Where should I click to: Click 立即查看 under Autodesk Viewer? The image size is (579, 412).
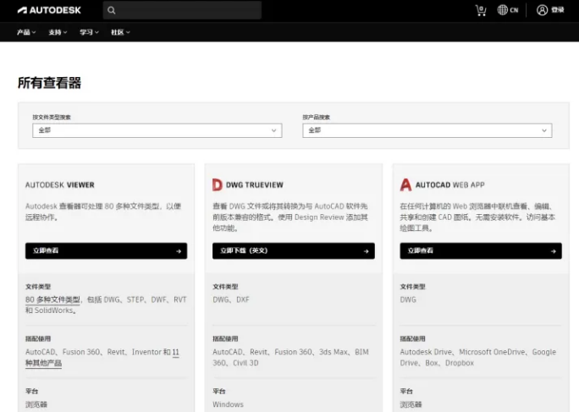point(107,250)
